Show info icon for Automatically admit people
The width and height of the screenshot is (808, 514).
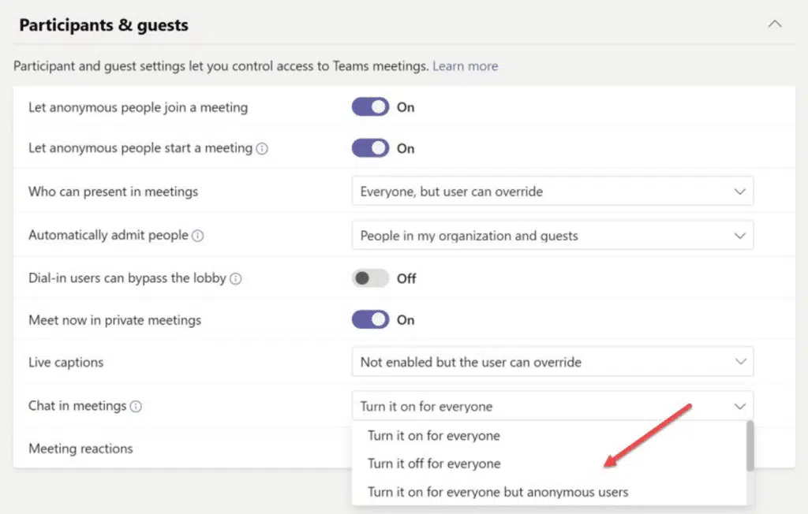(198, 236)
